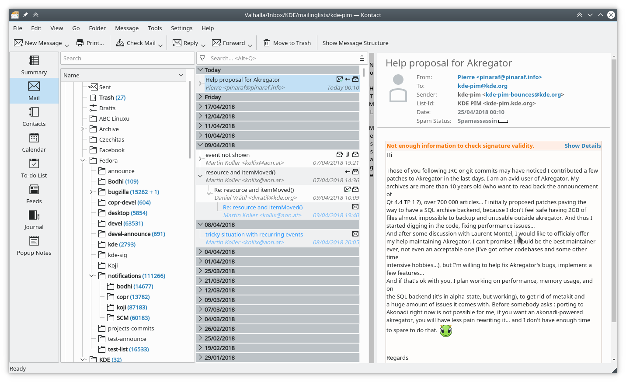626x382 pixels.
Task: Open the Contacts sidebar component
Action: point(34,117)
